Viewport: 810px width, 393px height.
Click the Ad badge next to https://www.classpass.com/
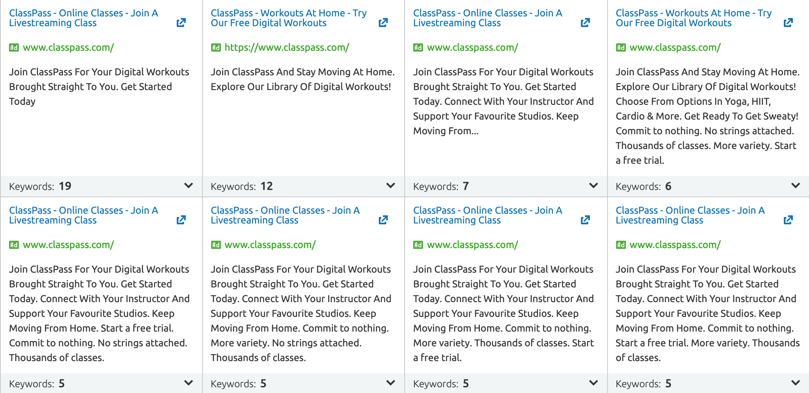point(216,47)
